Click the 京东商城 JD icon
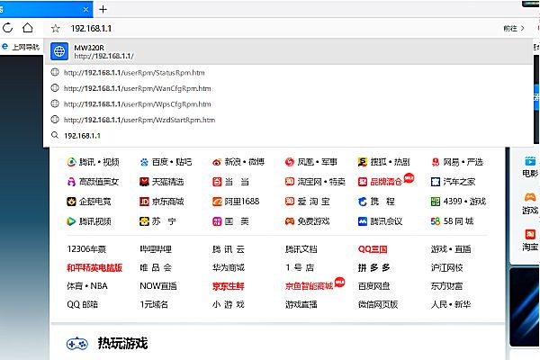 [x=144, y=202]
